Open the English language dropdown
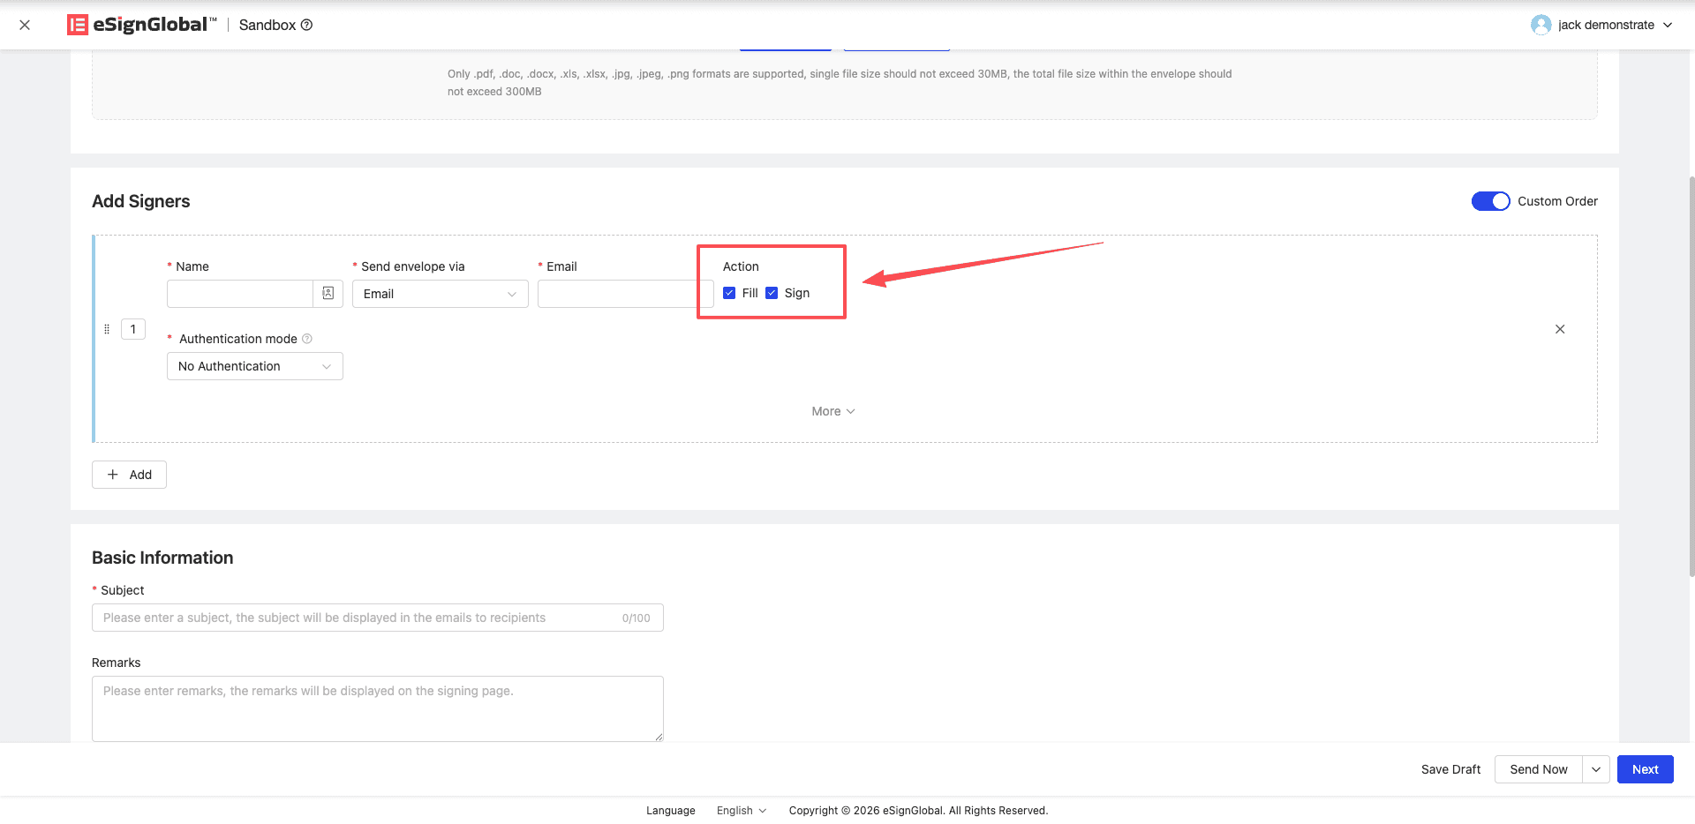Screen dimensions: 1695x824 pos(742,811)
